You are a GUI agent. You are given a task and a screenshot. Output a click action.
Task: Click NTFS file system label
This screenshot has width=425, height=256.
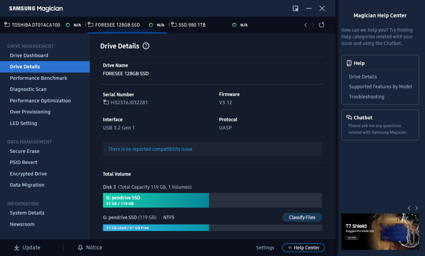(168, 217)
